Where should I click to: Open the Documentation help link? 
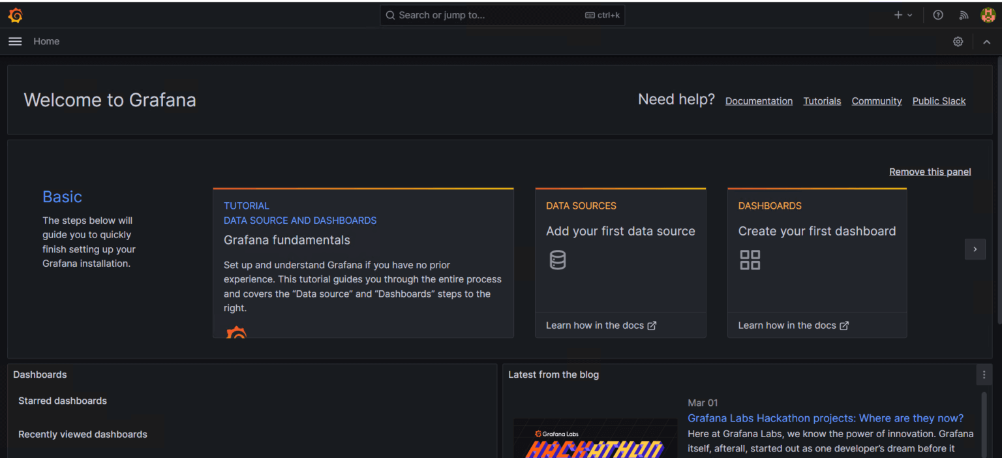[x=759, y=101]
